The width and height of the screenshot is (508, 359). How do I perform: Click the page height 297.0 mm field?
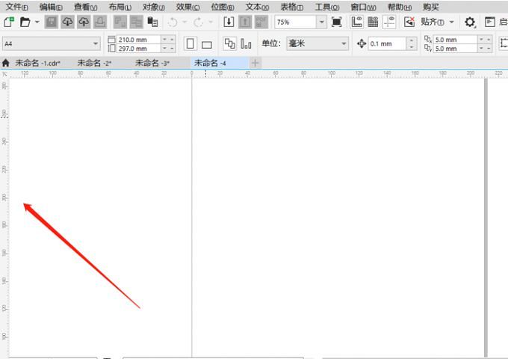pyautogui.click(x=138, y=49)
